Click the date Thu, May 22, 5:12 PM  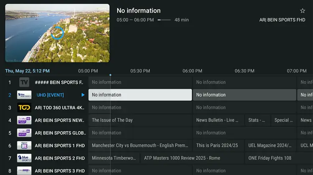click(x=28, y=71)
